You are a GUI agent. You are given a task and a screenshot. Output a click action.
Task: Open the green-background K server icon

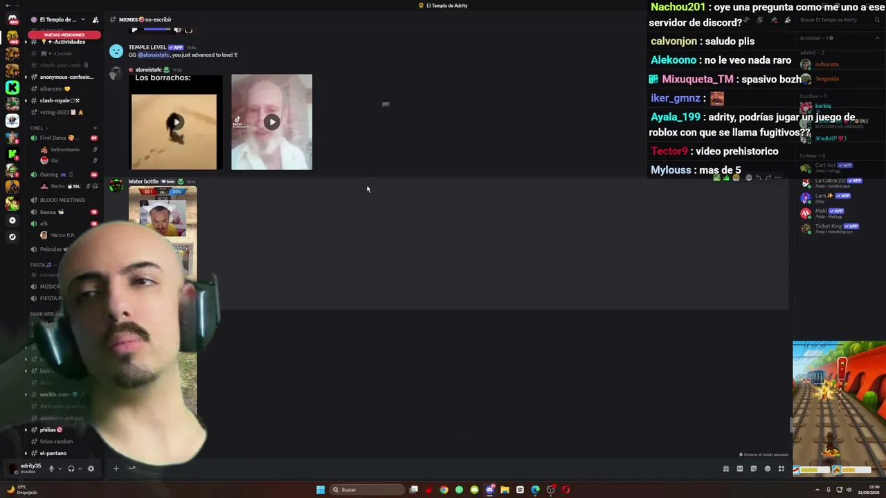(x=12, y=87)
